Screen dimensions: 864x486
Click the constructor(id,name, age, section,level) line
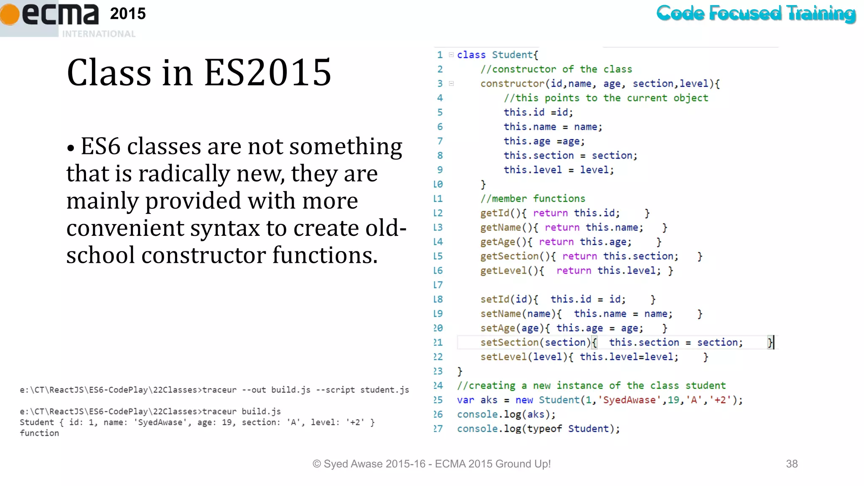(600, 84)
